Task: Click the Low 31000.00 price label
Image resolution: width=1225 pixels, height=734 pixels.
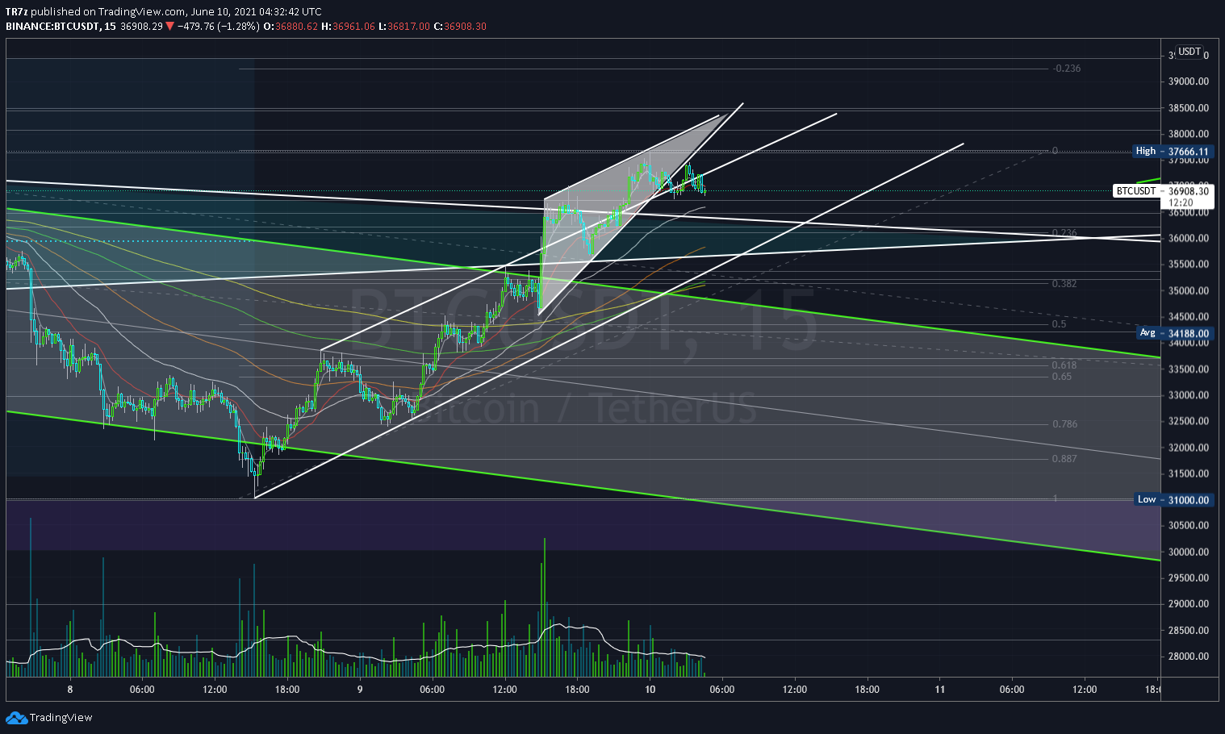Action: [x=1173, y=500]
